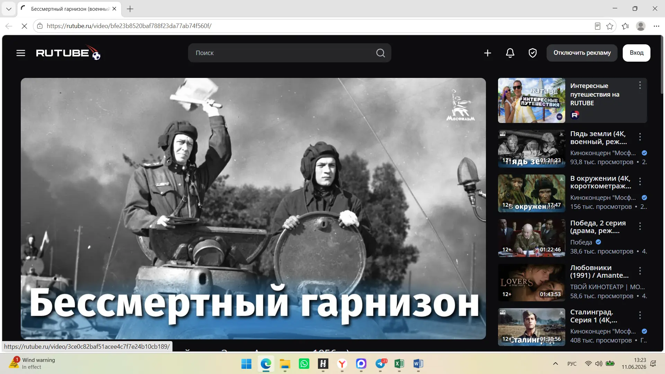The width and height of the screenshot is (665, 374).
Task: Open В окружении video thumbnail
Action: 531,193
